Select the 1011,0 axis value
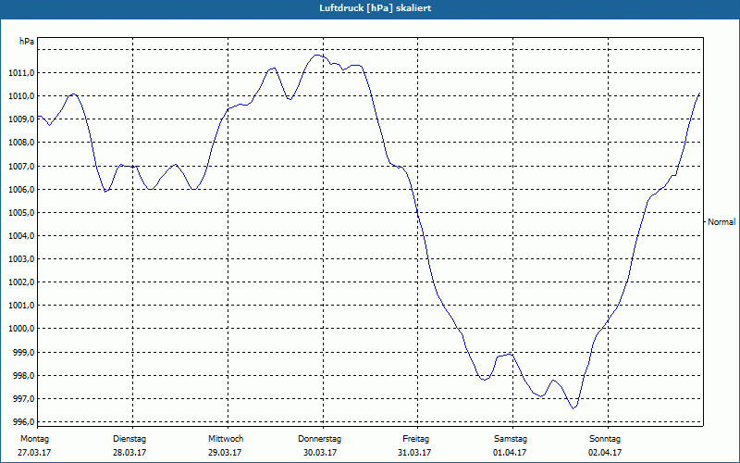This screenshot has height=463, width=740. pyautogui.click(x=21, y=73)
